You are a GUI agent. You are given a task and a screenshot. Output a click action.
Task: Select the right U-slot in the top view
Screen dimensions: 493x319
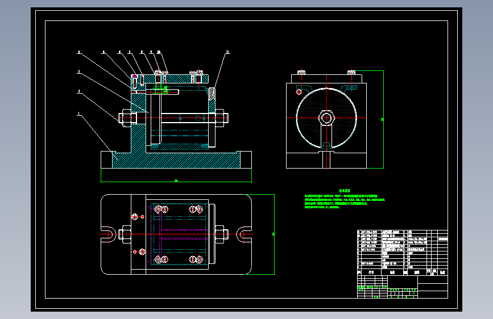tap(243, 234)
